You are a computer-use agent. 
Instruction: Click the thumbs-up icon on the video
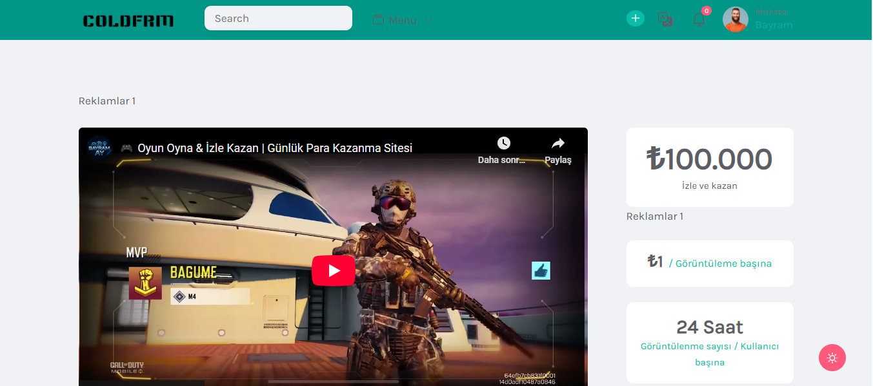(x=541, y=271)
